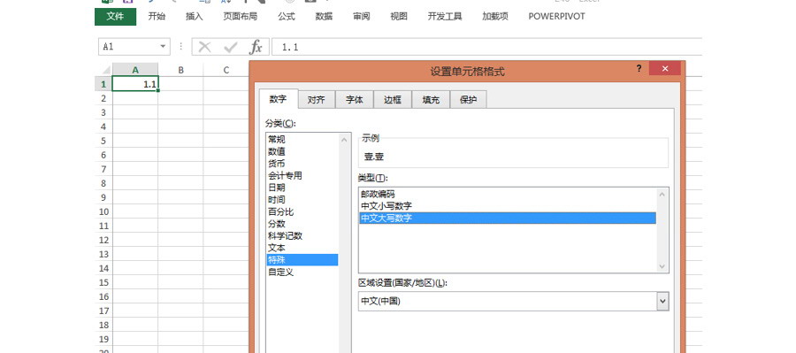This screenshot has height=353, width=796.
Task: Switch to the 插入 ribbon tab
Action: [x=194, y=16]
